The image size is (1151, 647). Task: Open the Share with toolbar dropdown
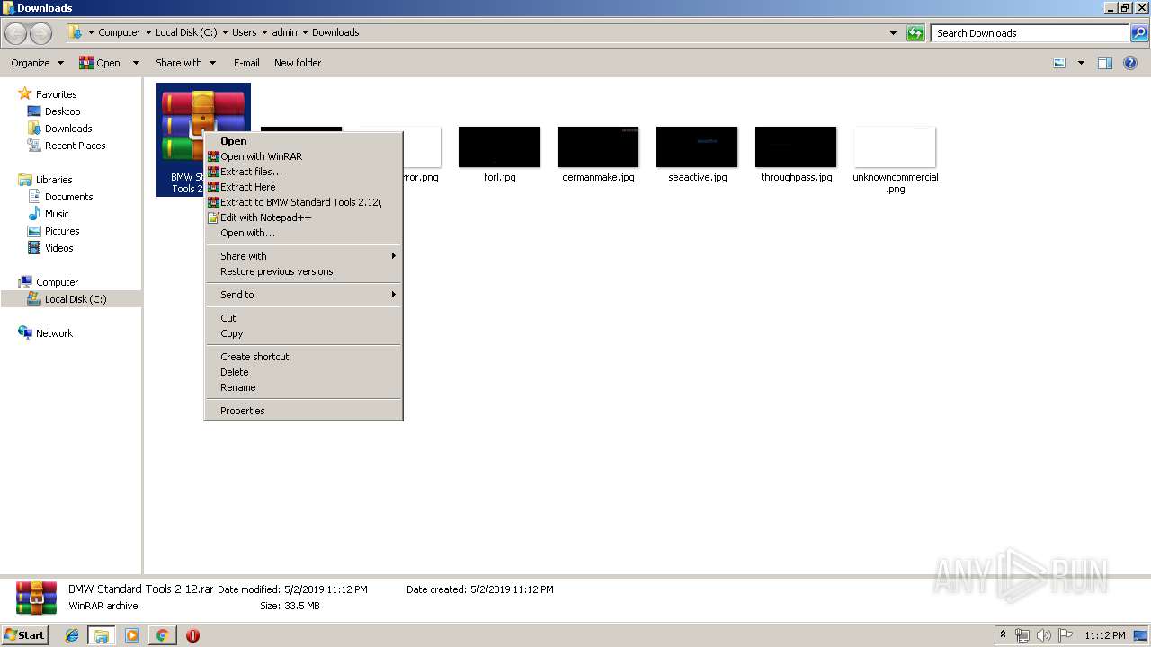185,63
